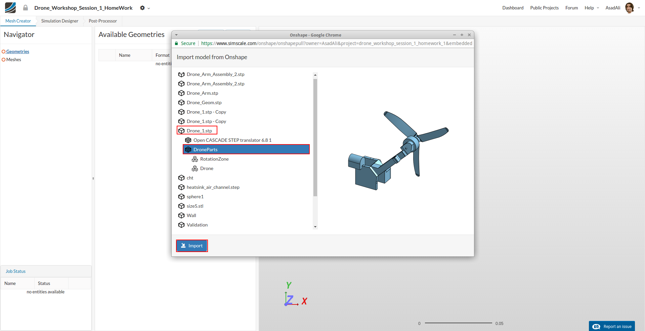Click the icon of the second Drone_1.stp - Copy
The height and width of the screenshot is (331, 645).
click(181, 121)
